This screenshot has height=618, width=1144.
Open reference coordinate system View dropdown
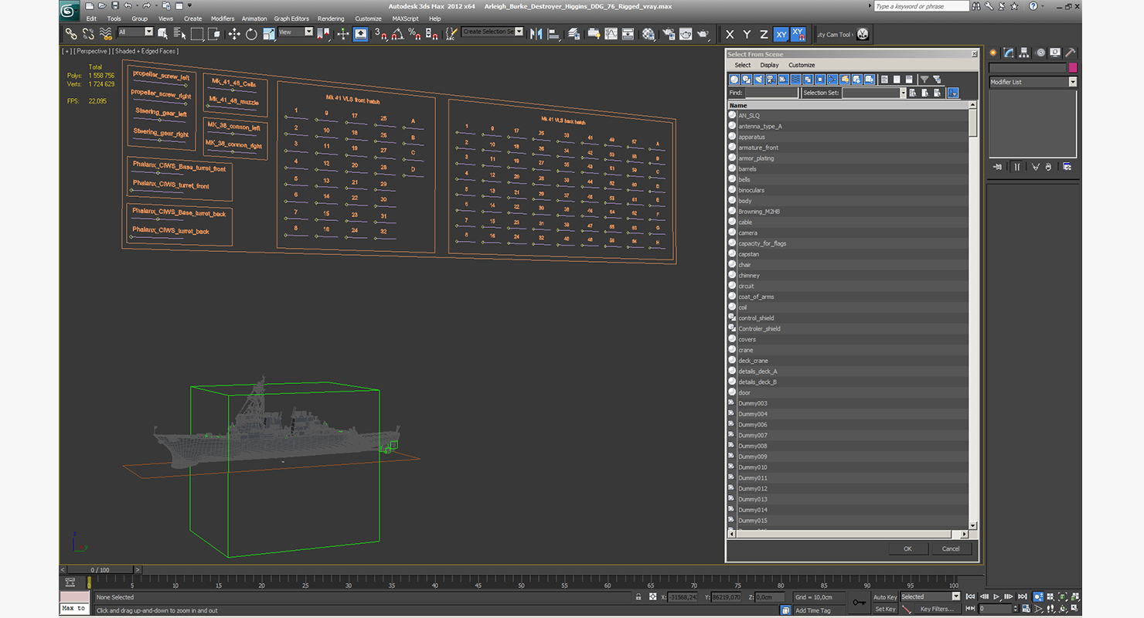(295, 32)
